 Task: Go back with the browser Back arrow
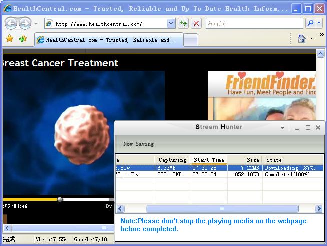click(11, 23)
